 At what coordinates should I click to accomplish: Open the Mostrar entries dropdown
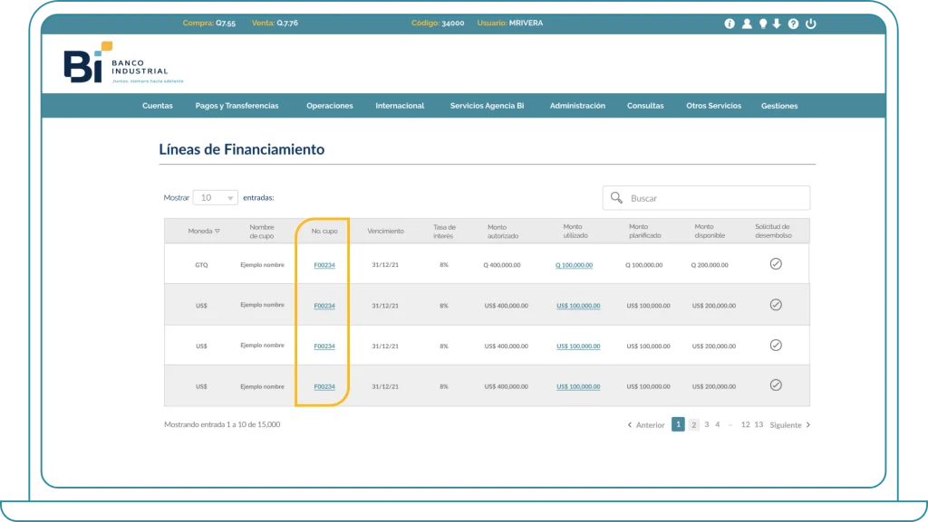[216, 197]
